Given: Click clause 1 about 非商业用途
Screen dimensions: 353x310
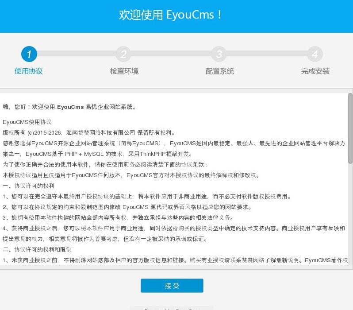Looking at the screenshot, I should [147, 196].
